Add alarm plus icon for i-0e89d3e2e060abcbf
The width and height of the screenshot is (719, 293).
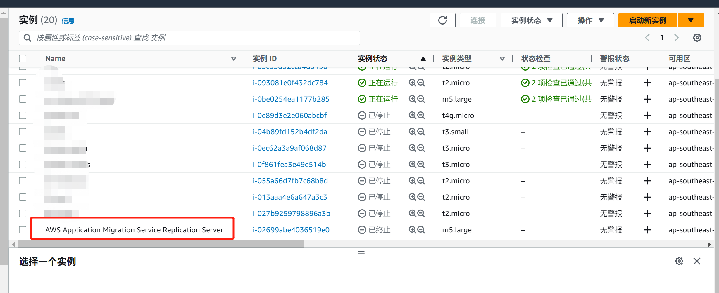point(647,115)
